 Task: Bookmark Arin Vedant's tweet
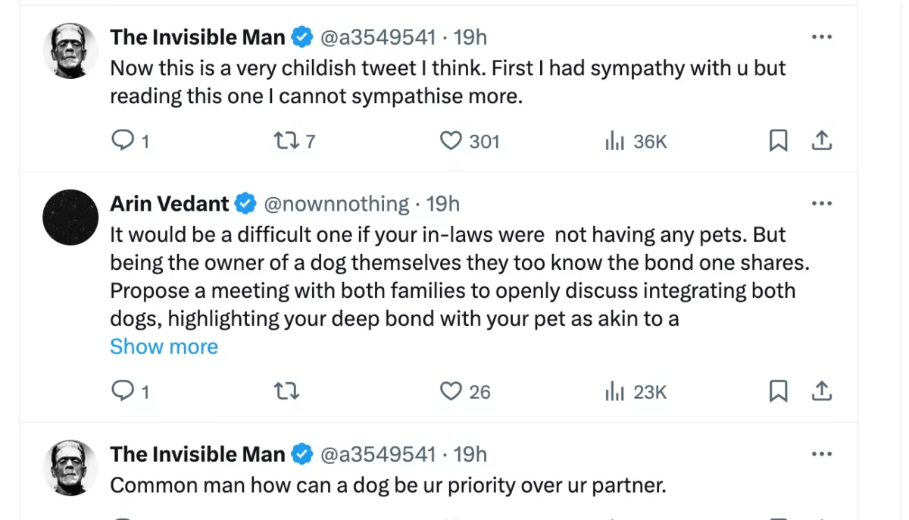[778, 391]
